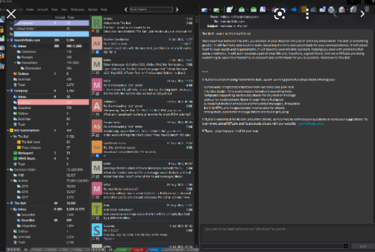Image resolution: width=375 pixels, height=252 pixels.
Task: Select the Motosport RSS feed
Action: (26, 153)
